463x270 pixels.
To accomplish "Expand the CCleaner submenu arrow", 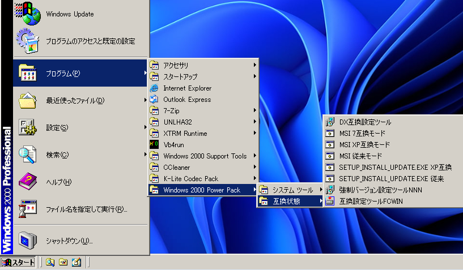I will 254,167.
